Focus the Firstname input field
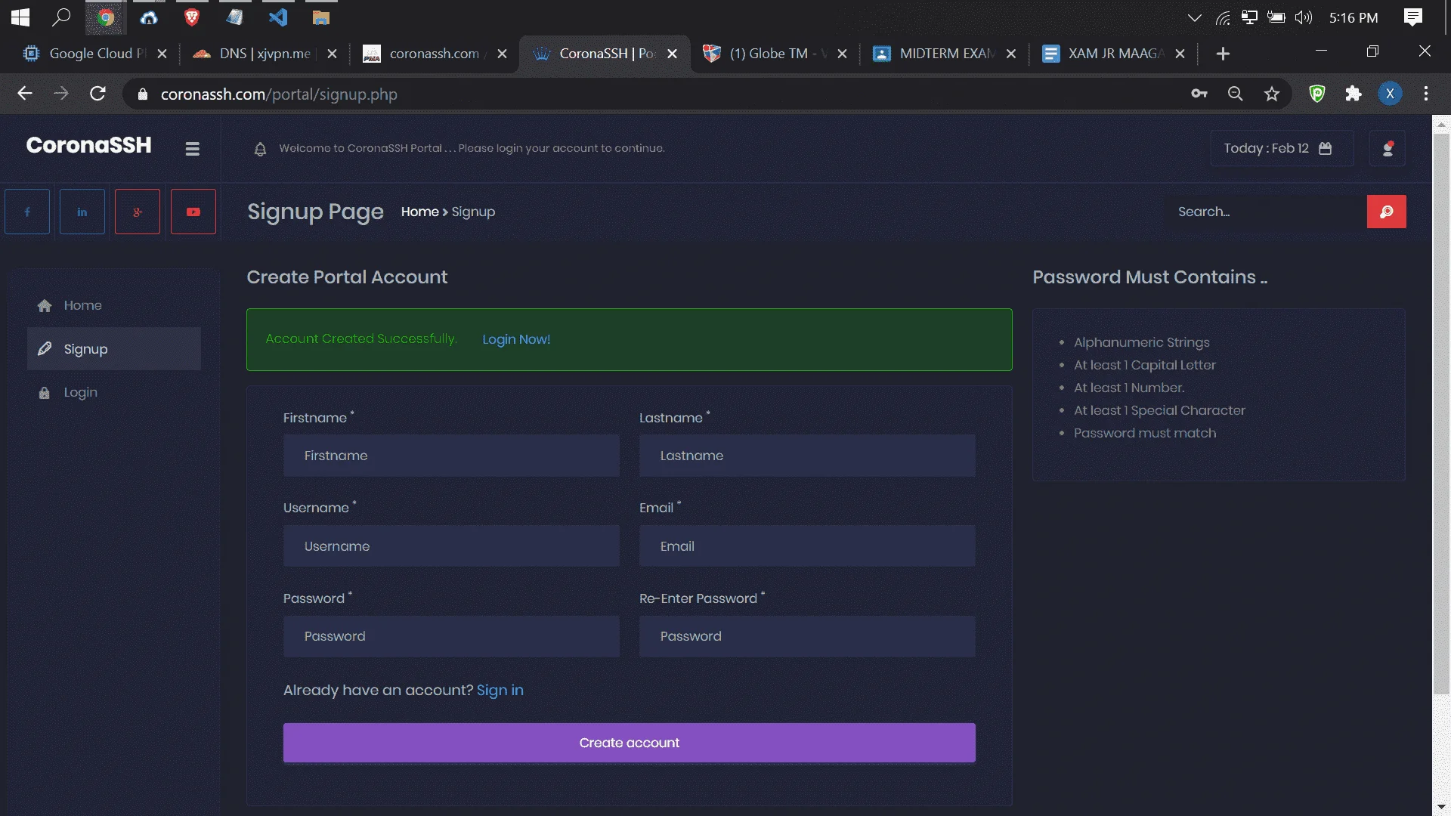 451,456
